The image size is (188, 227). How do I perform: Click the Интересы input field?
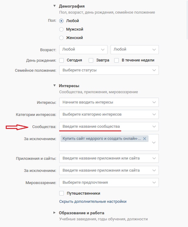point(109,102)
